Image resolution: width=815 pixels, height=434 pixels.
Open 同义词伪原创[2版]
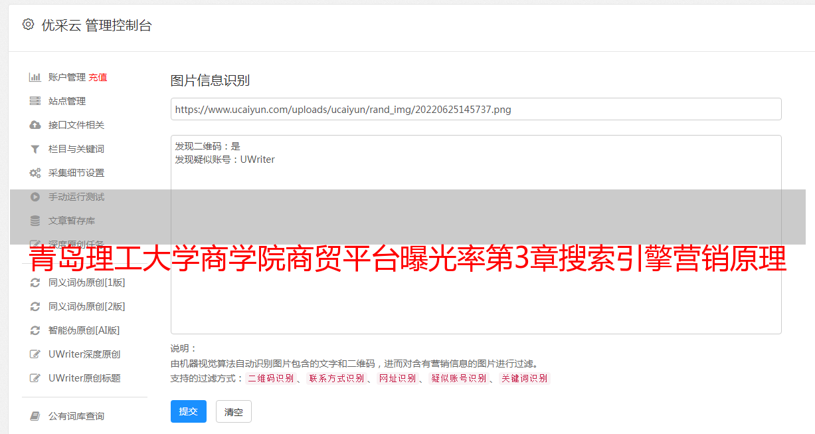(86, 306)
